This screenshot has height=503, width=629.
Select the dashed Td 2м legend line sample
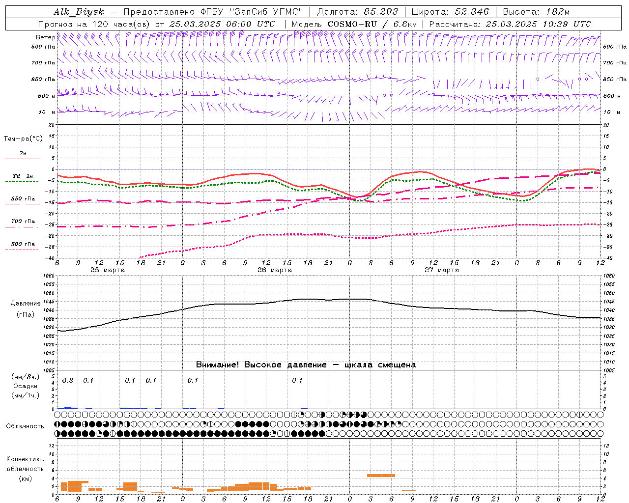click(23, 182)
